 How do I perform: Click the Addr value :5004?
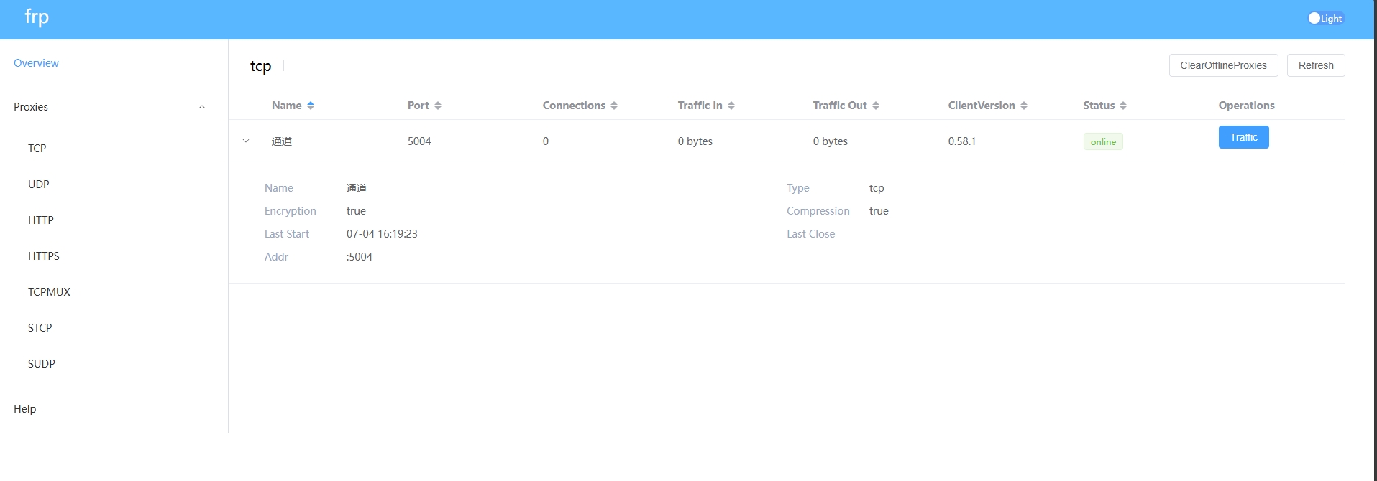pos(360,257)
